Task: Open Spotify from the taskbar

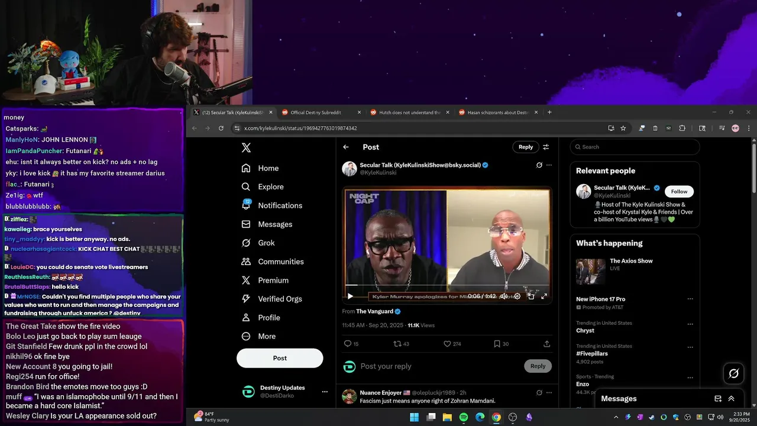Action: (464, 417)
